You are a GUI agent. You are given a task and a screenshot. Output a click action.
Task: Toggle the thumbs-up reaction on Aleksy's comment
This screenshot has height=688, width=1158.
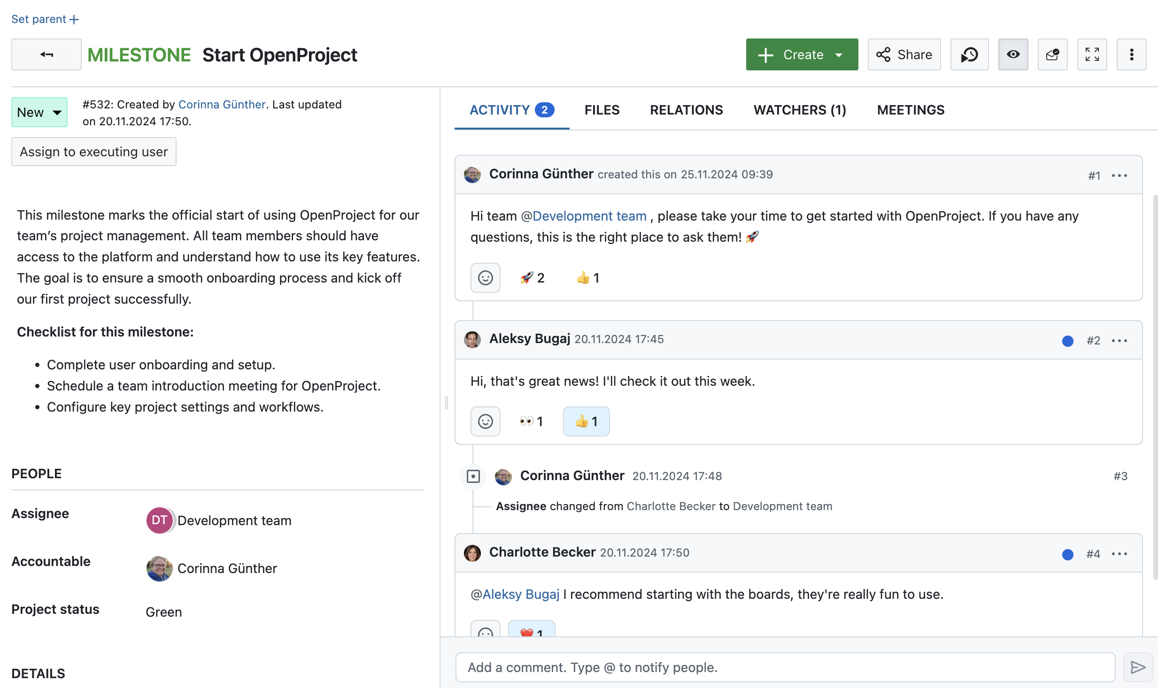(587, 421)
